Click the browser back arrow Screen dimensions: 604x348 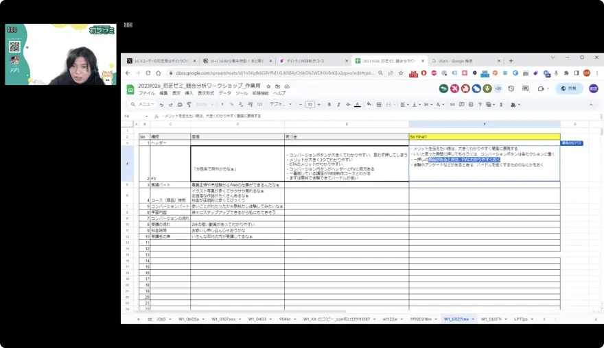[128, 73]
